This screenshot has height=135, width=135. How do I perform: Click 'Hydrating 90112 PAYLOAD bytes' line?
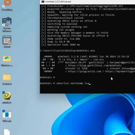pyautogui.click(x=75, y=36)
